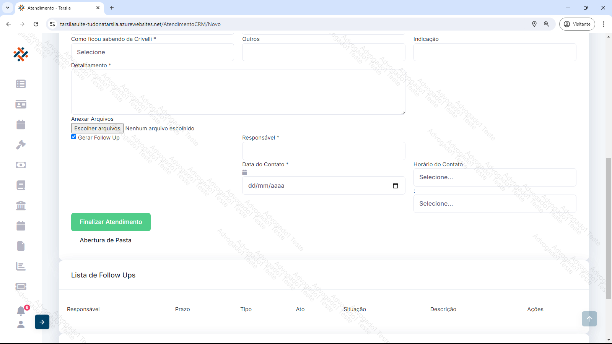The width and height of the screenshot is (612, 344).
Task: Click the Finalizar Atendimento button
Action: pos(111,222)
